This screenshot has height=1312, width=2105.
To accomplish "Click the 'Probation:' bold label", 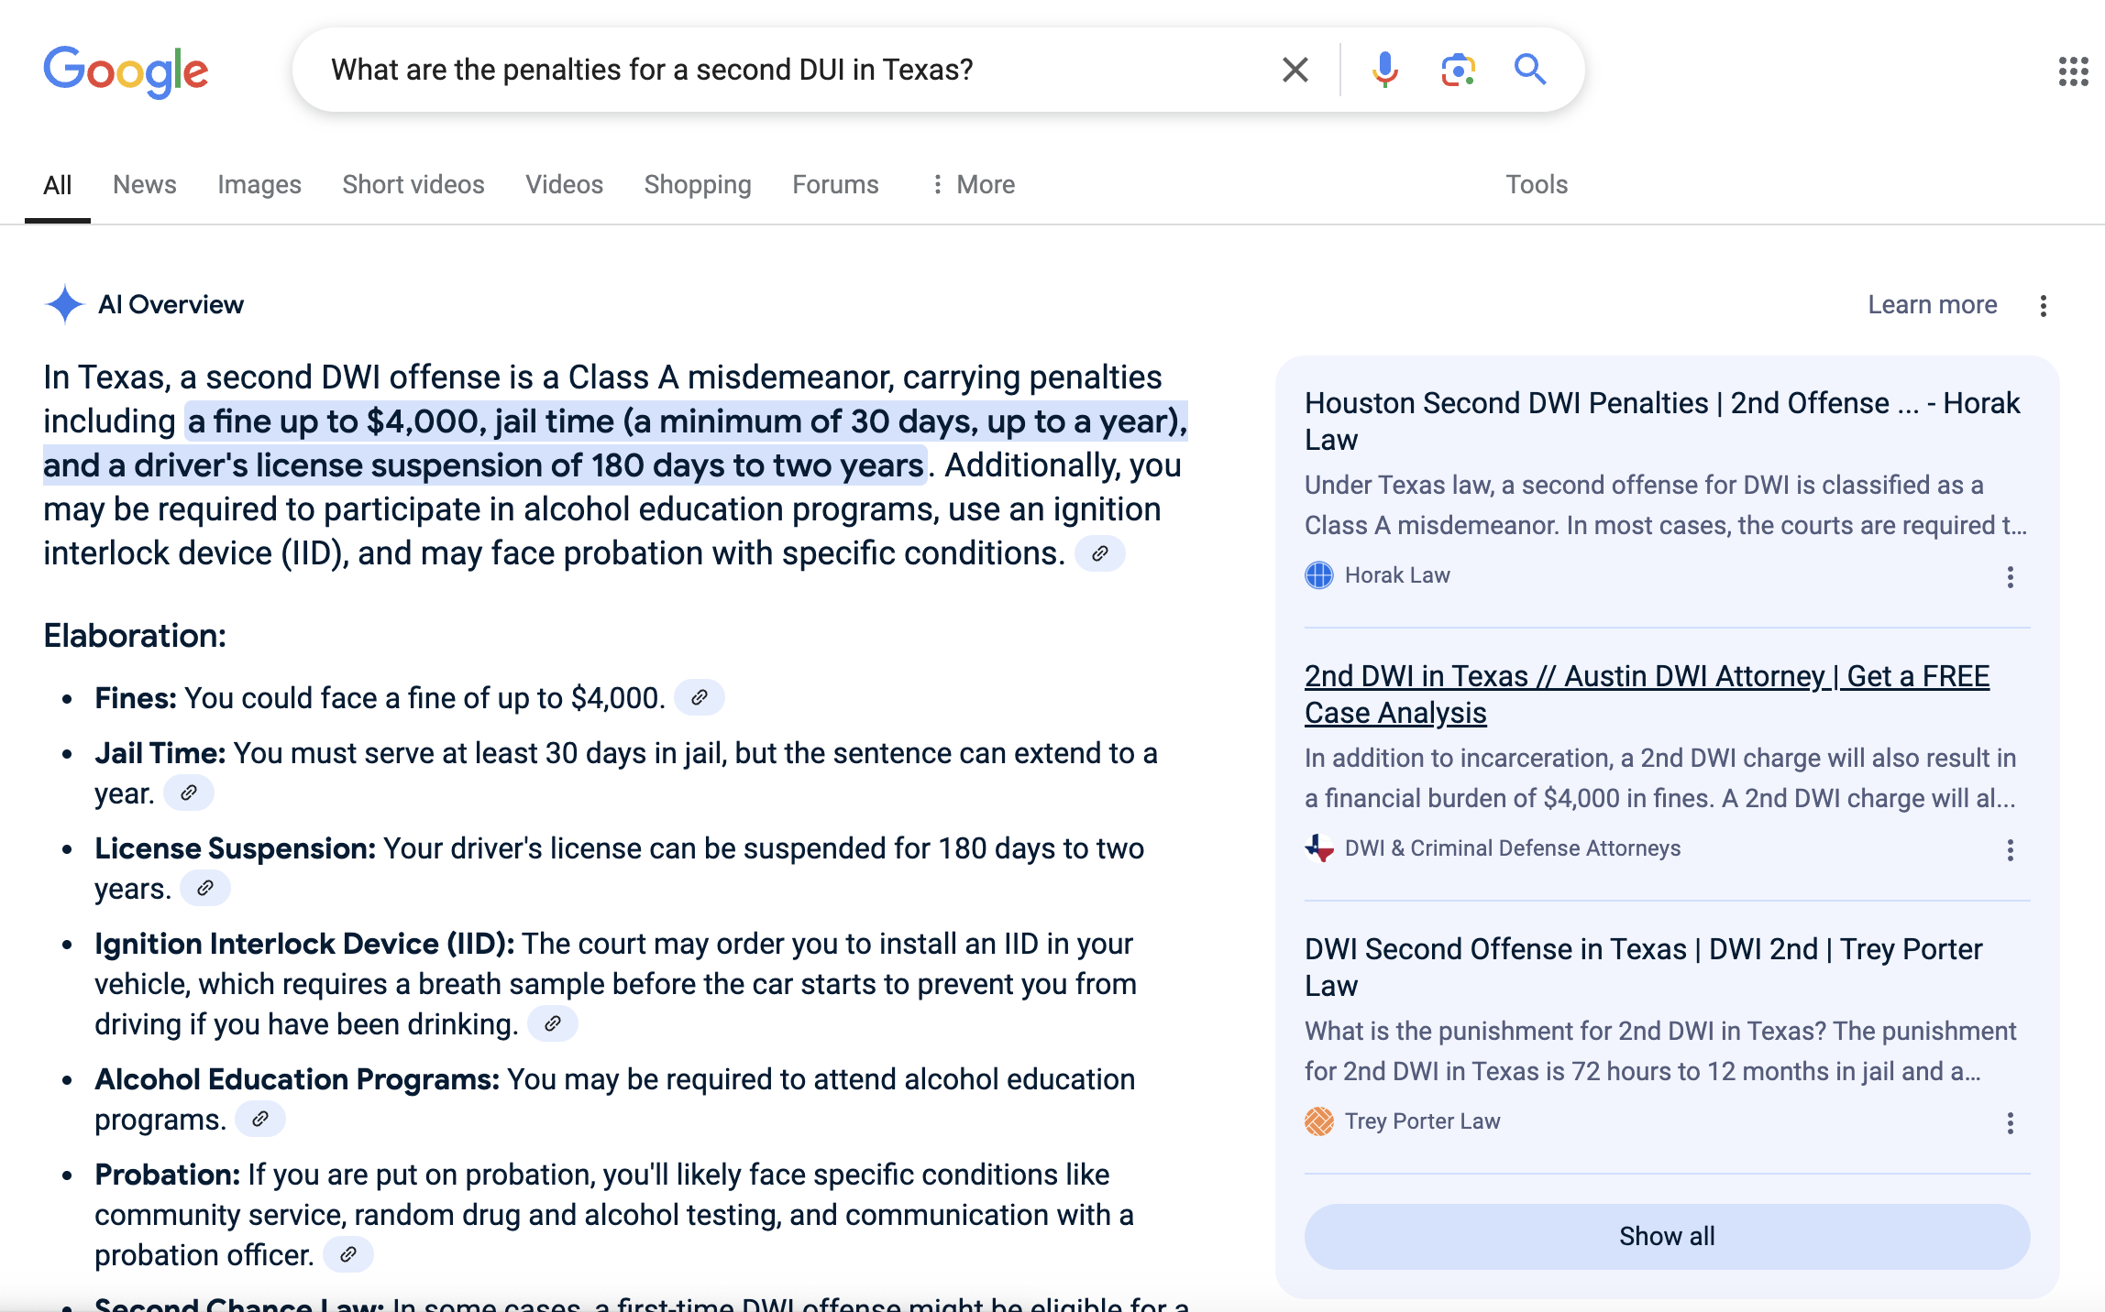I will (x=167, y=1175).
